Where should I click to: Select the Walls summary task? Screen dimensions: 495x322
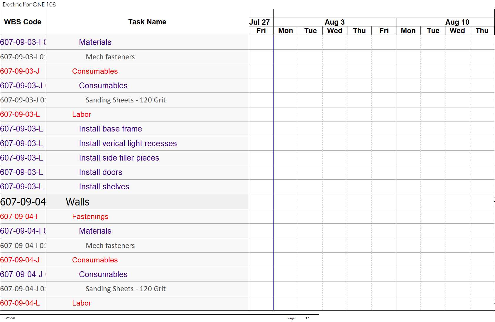pos(147,202)
